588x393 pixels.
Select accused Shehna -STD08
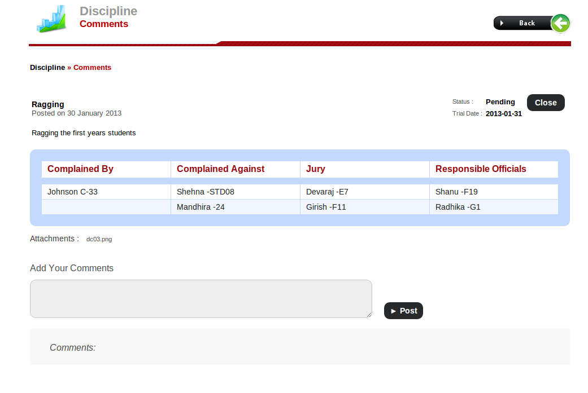[x=205, y=192]
